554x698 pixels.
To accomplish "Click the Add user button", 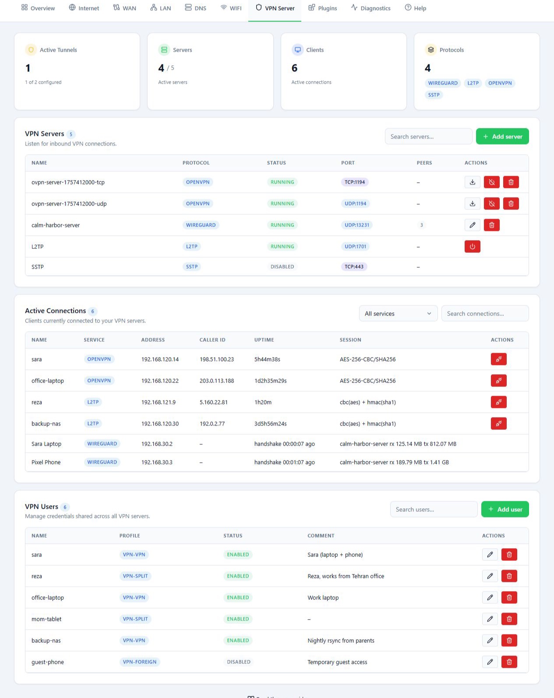I will tap(505, 510).
